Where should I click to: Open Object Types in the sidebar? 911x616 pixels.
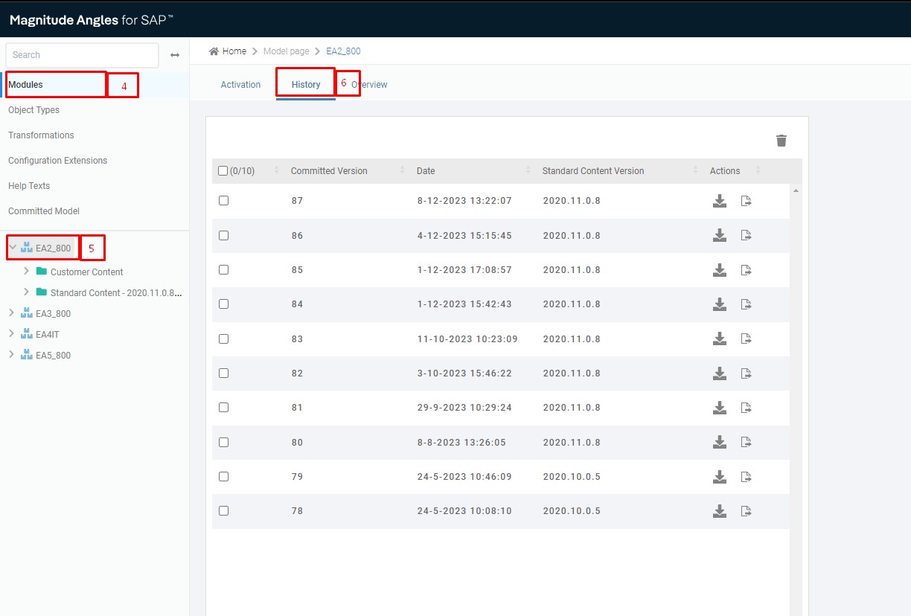click(x=33, y=110)
